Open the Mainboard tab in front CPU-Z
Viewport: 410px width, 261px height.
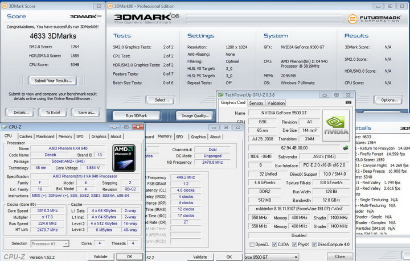(x=45, y=136)
